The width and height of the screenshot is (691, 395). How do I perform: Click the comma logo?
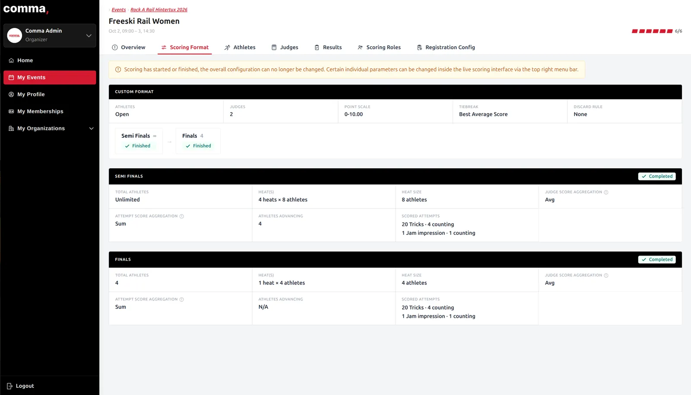(26, 9)
